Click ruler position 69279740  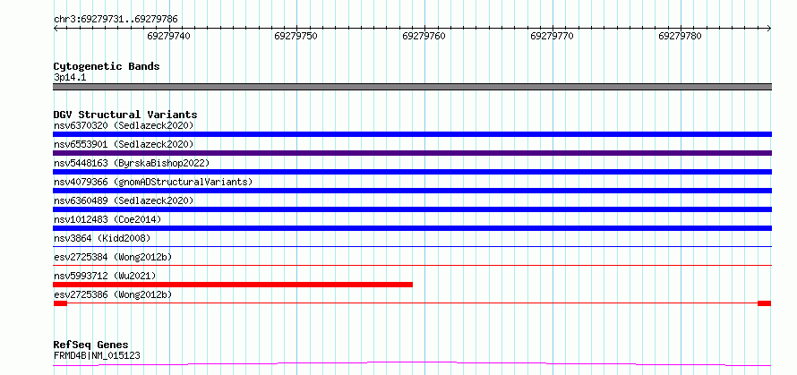[x=168, y=36]
